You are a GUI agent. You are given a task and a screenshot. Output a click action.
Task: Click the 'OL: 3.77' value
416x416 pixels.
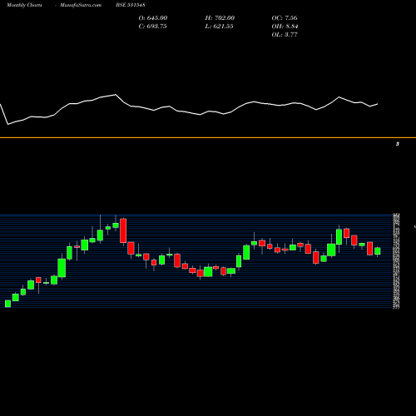coord(285,34)
